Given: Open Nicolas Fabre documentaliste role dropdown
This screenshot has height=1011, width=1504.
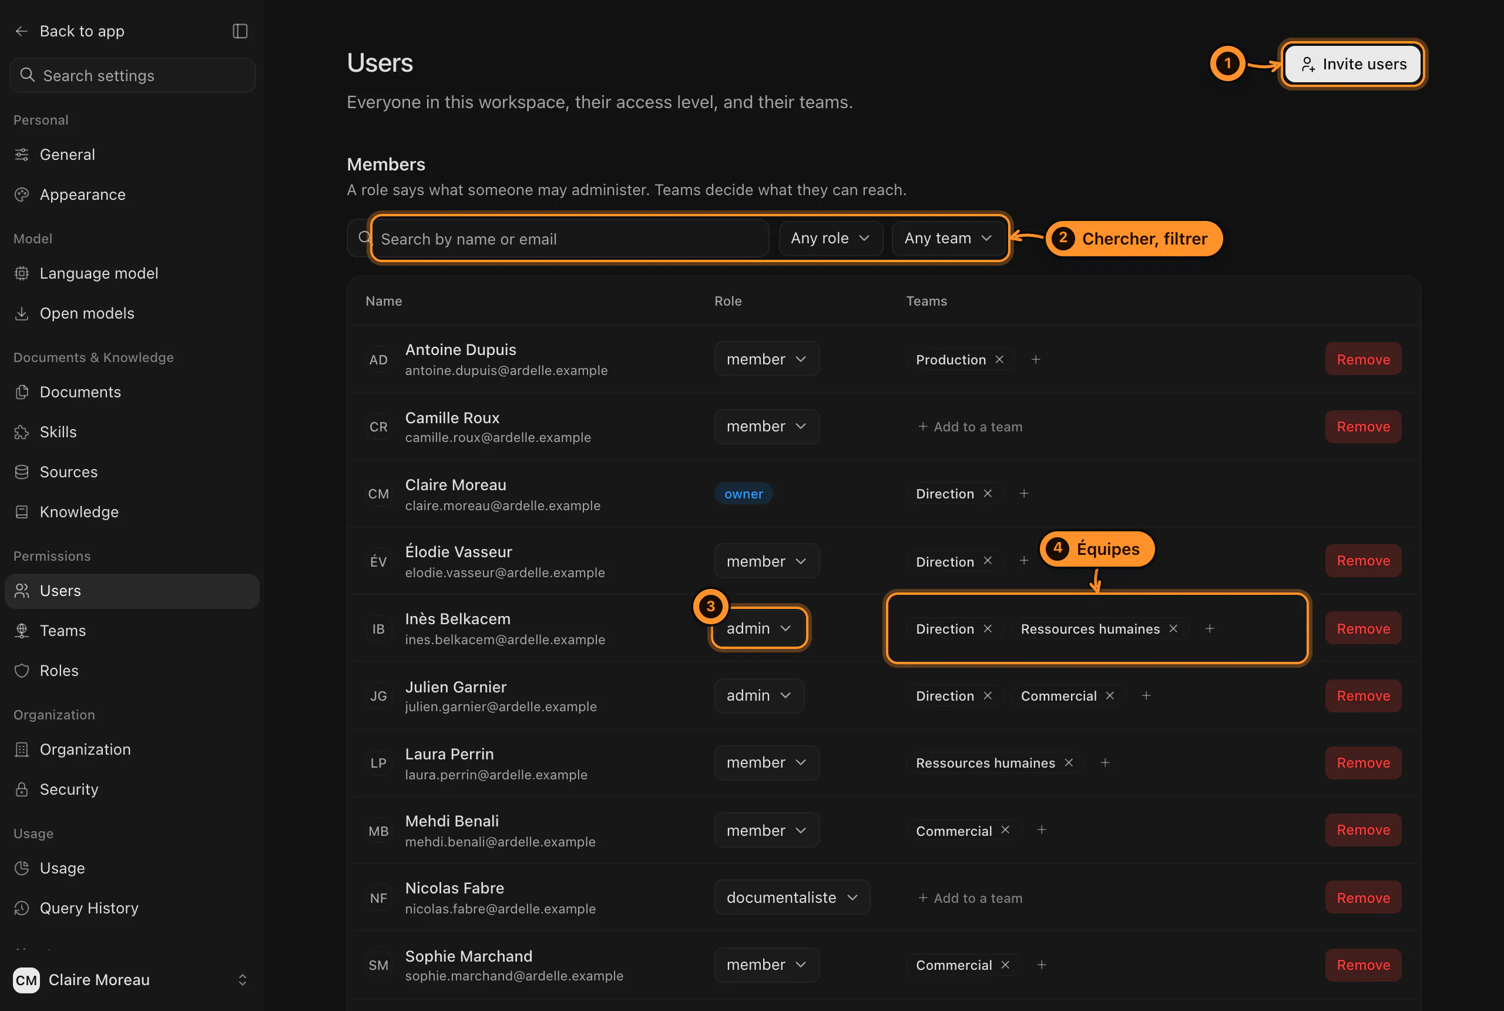Looking at the screenshot, I should [x=792, y=898].
